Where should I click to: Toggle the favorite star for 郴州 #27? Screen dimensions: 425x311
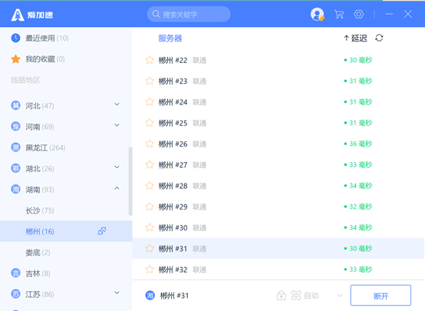click(x=150, y=165)
